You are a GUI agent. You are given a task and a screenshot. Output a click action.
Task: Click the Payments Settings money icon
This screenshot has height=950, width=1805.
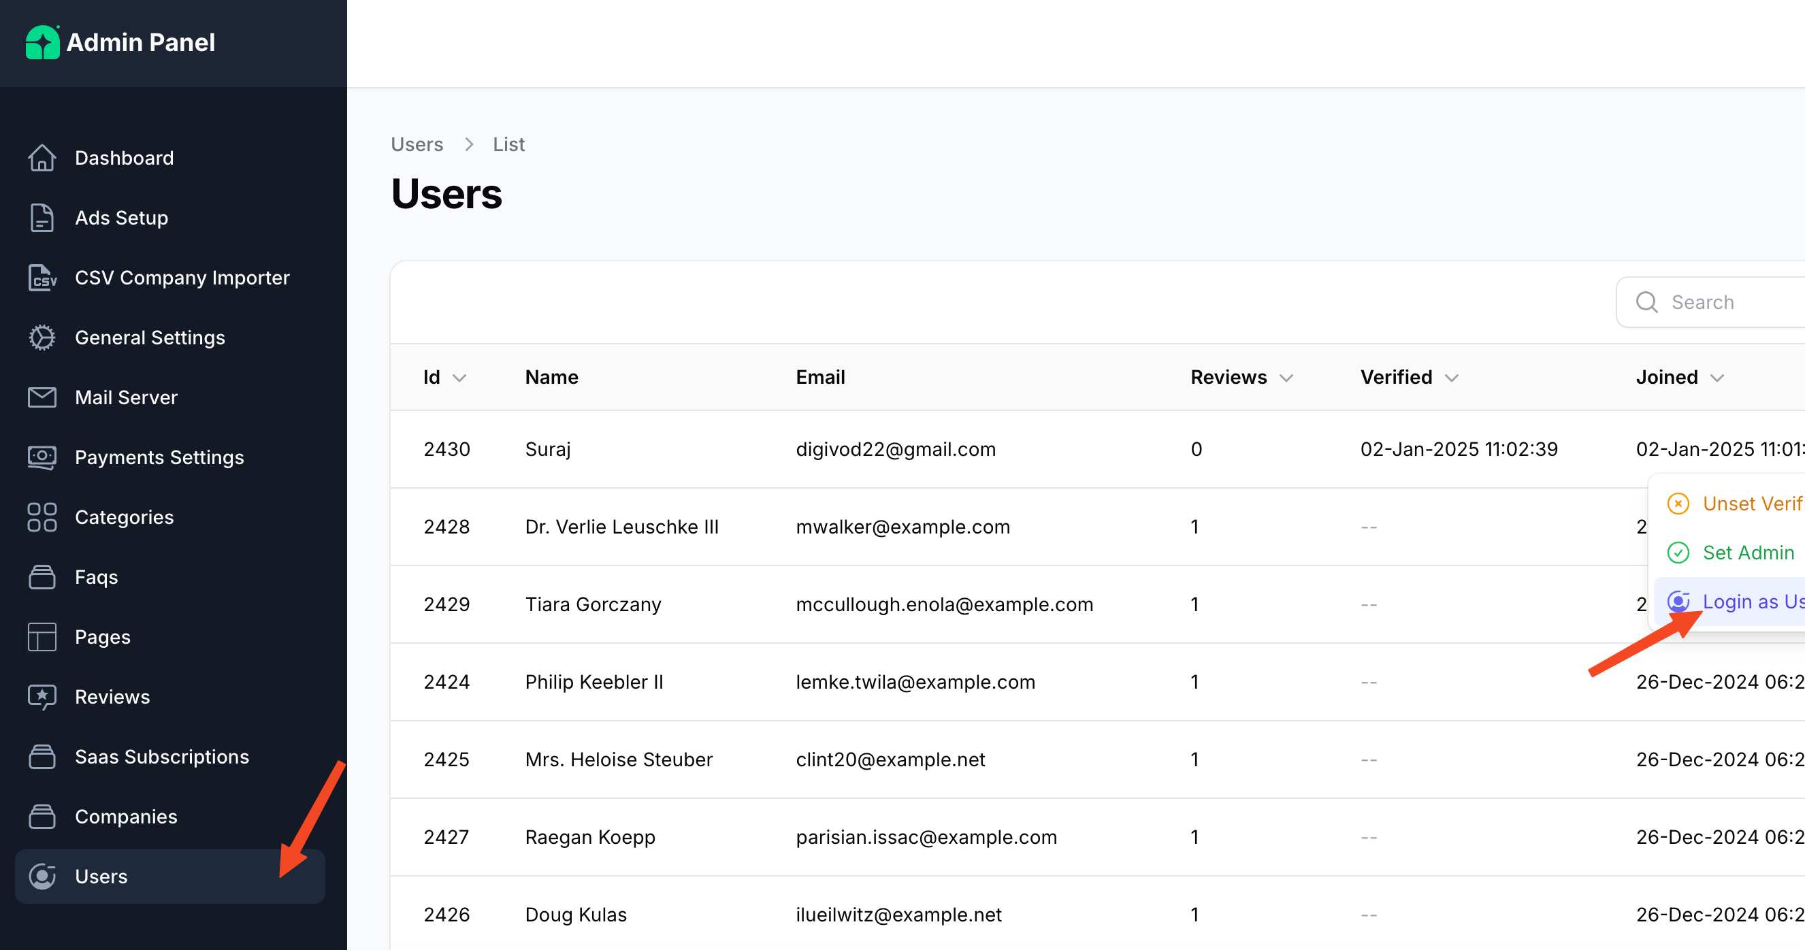42,457
